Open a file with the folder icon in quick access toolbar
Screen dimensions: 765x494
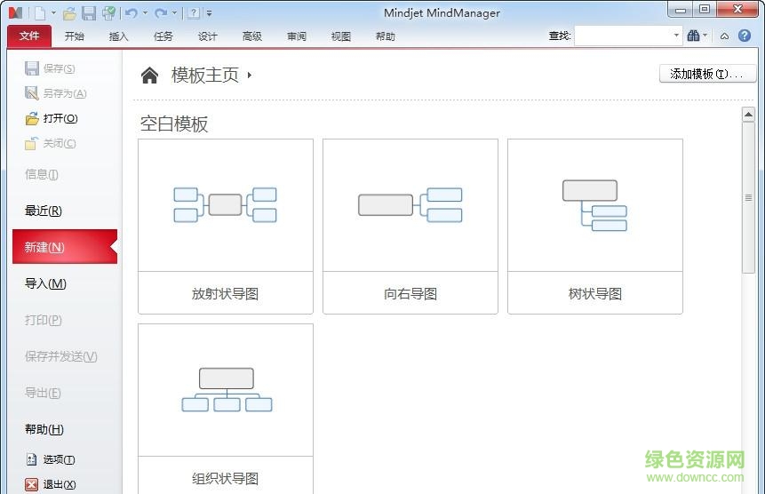click(x=69, y=13)
